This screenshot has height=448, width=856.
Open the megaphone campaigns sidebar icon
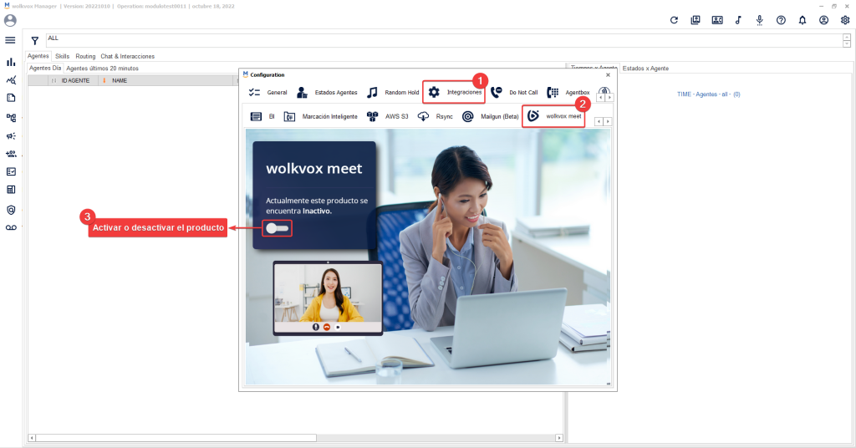tap(11, 136)
